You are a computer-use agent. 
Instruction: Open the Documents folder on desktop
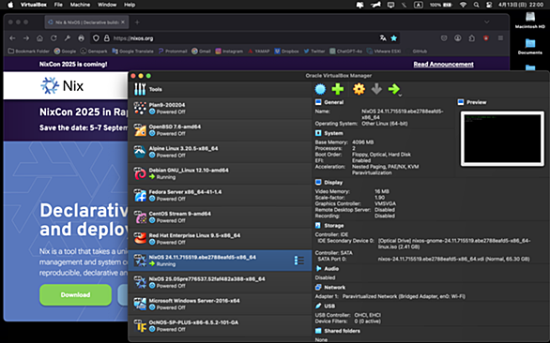[530, 46]
